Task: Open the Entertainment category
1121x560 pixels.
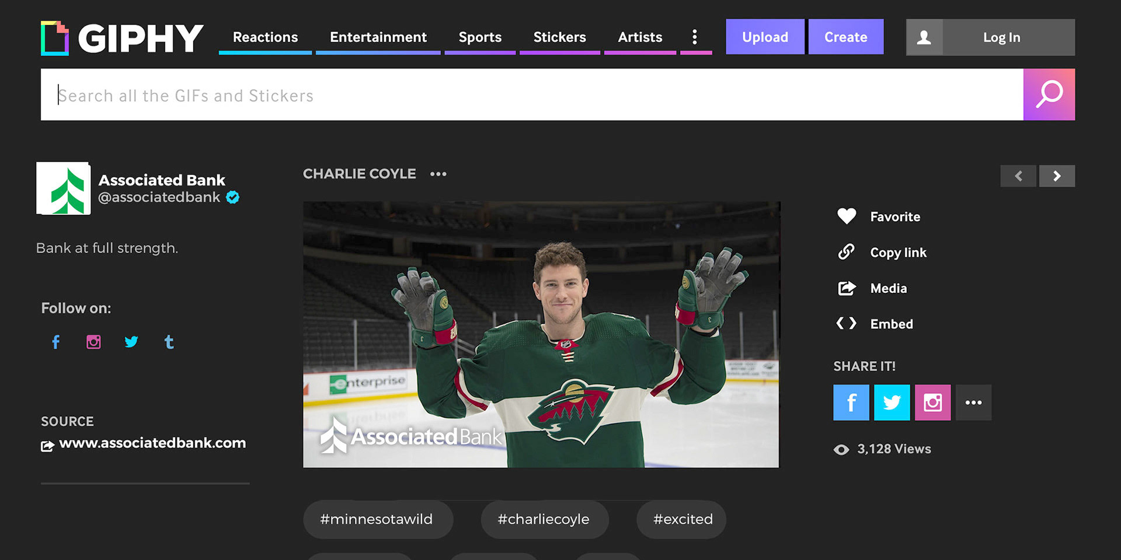Action: [378, 37]
